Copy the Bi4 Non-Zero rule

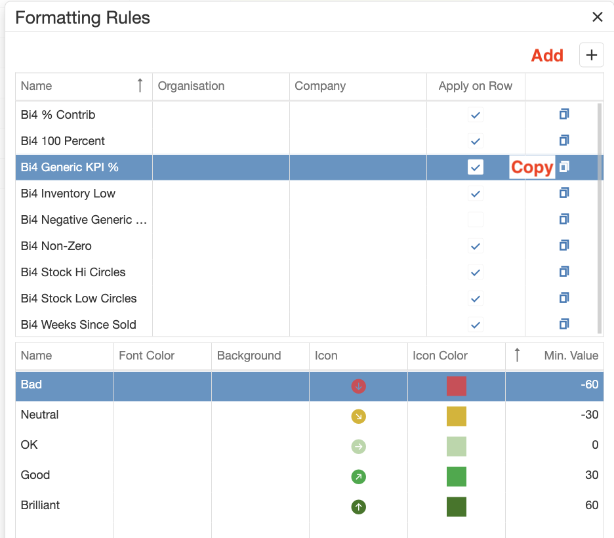click(x=564, y=245)
